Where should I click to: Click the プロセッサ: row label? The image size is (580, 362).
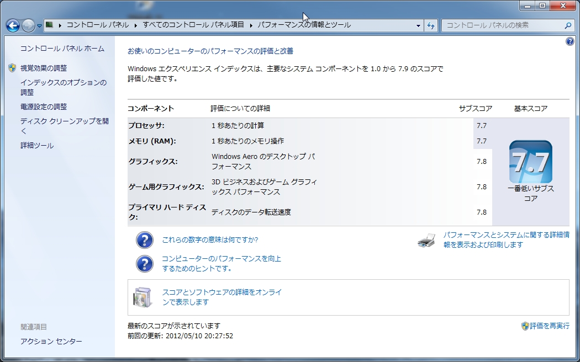(146, 126)
